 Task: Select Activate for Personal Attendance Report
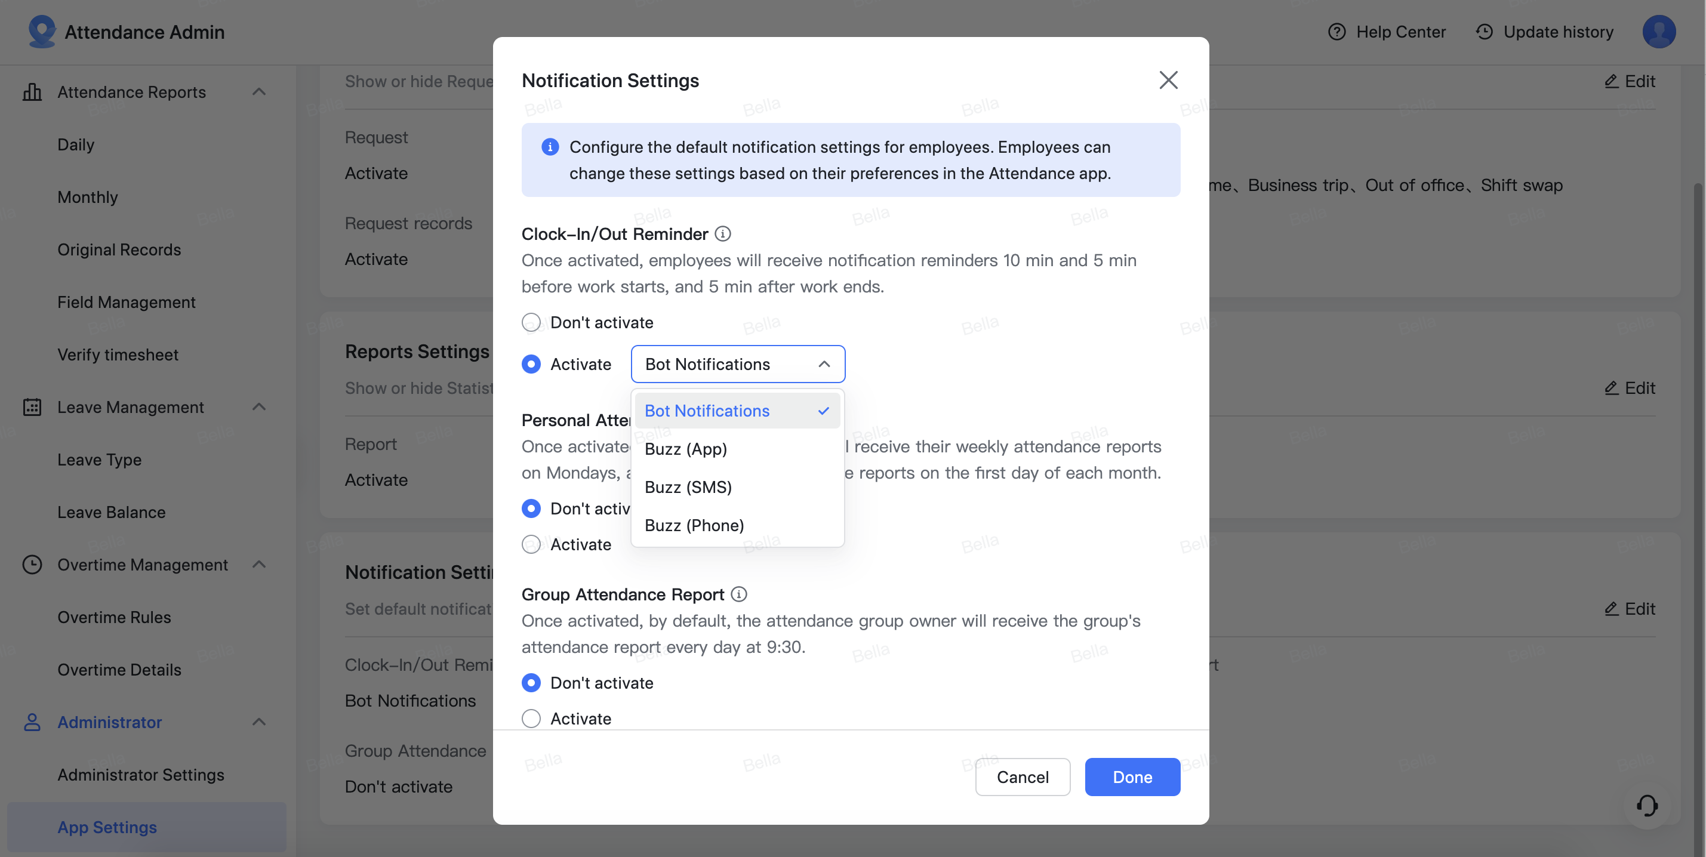pyautogui.click(x=531, y=544)
